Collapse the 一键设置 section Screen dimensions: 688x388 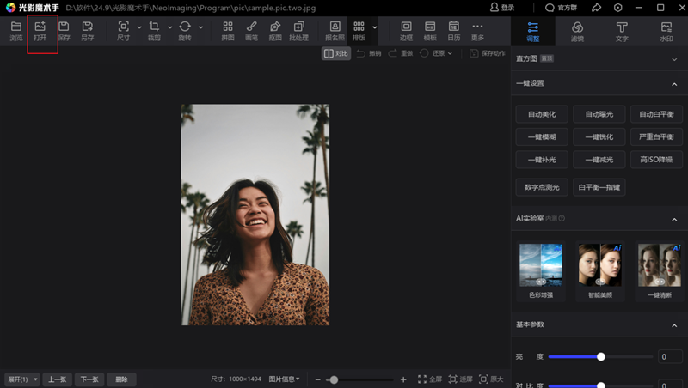pos(674,84)
